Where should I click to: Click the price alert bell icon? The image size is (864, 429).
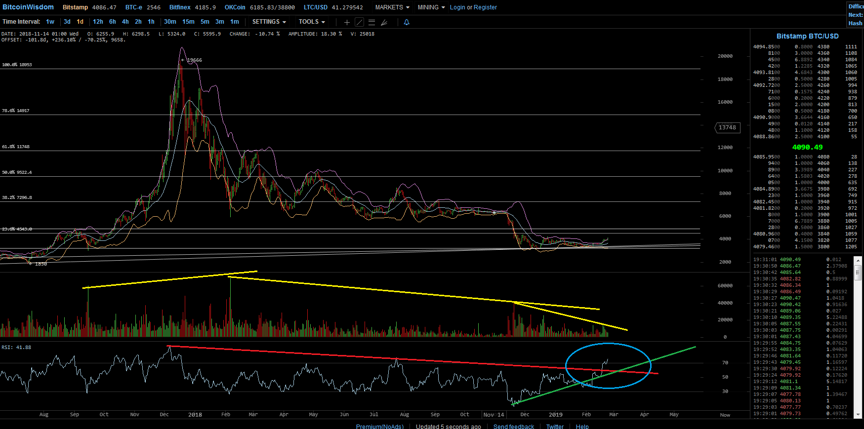(x=407, y=22)
